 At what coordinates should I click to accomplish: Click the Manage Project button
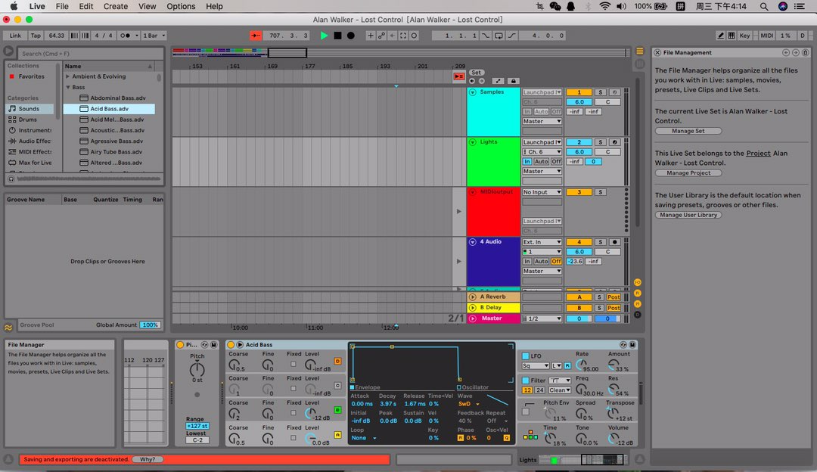tap(688, 173)
